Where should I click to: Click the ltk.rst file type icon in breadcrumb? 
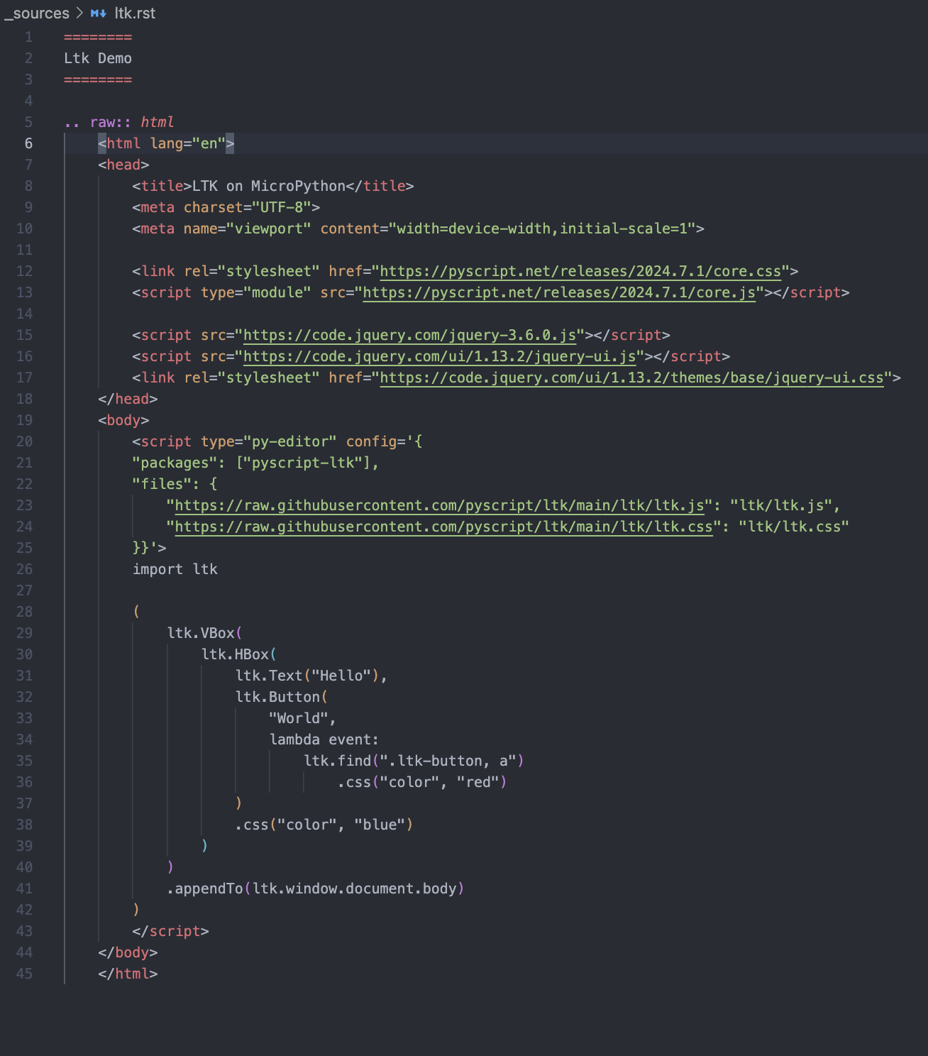(x=99, y=13)
